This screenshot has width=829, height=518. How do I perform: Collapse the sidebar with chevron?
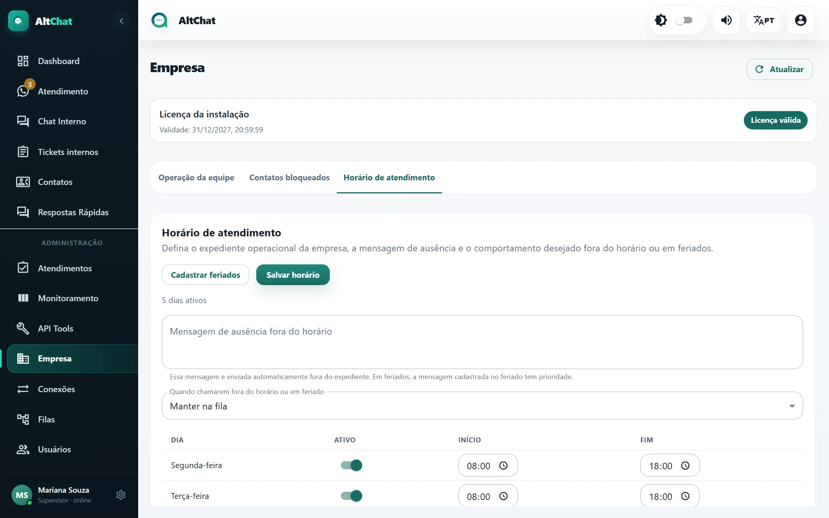[121, 21]
